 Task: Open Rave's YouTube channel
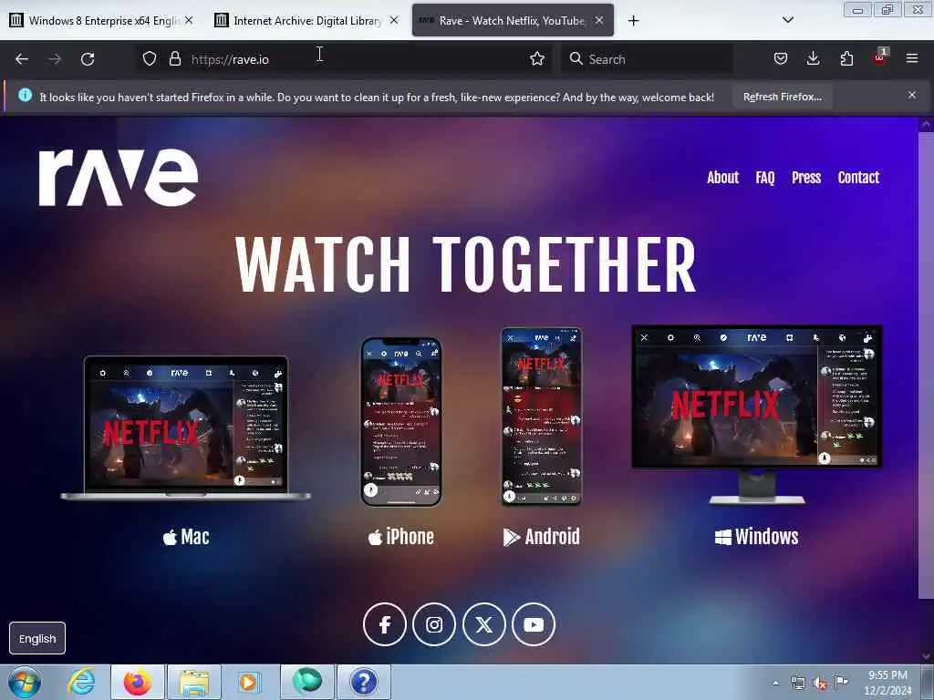tap(534, 624)
